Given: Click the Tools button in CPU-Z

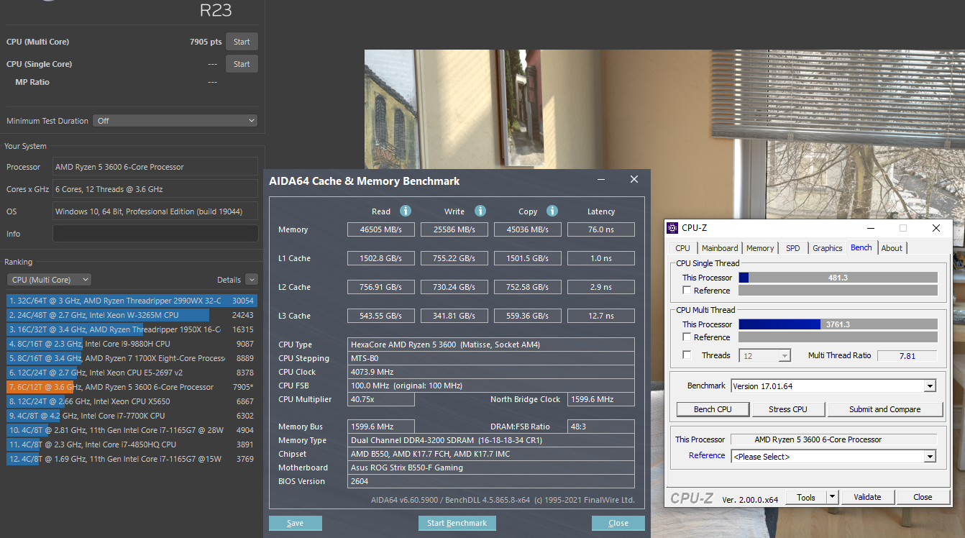Looking at the screenshot, I should (806, 497).
